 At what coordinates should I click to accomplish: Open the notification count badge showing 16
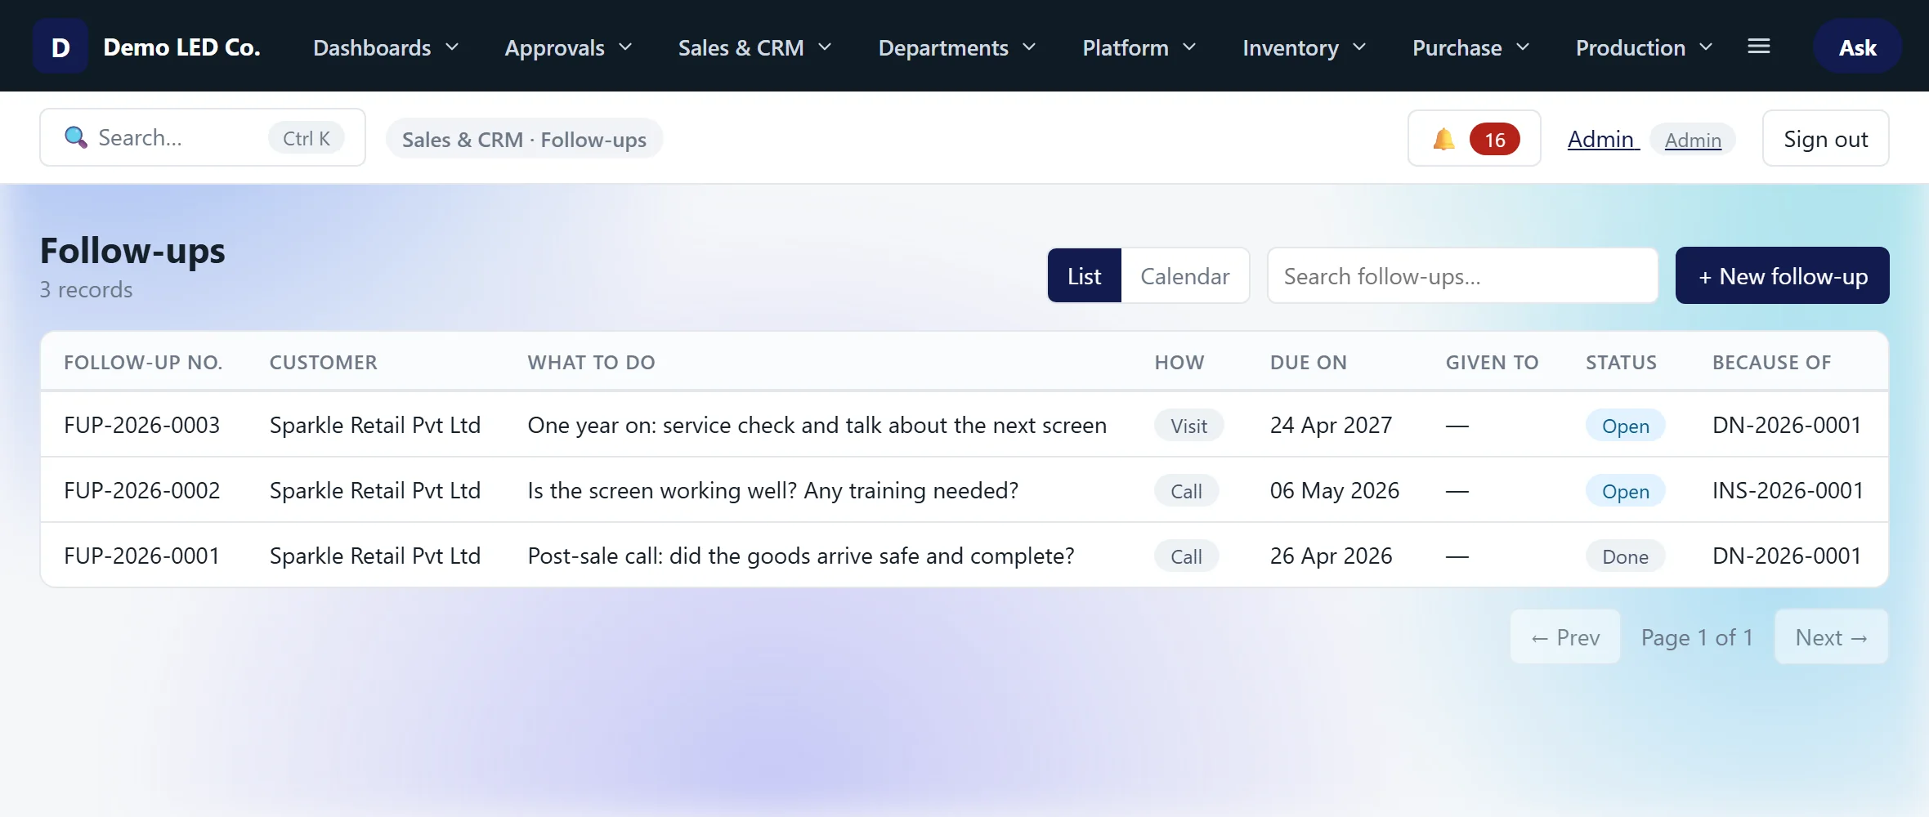[x=1494, y=139]
